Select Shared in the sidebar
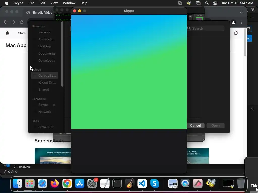 [44, 90]
